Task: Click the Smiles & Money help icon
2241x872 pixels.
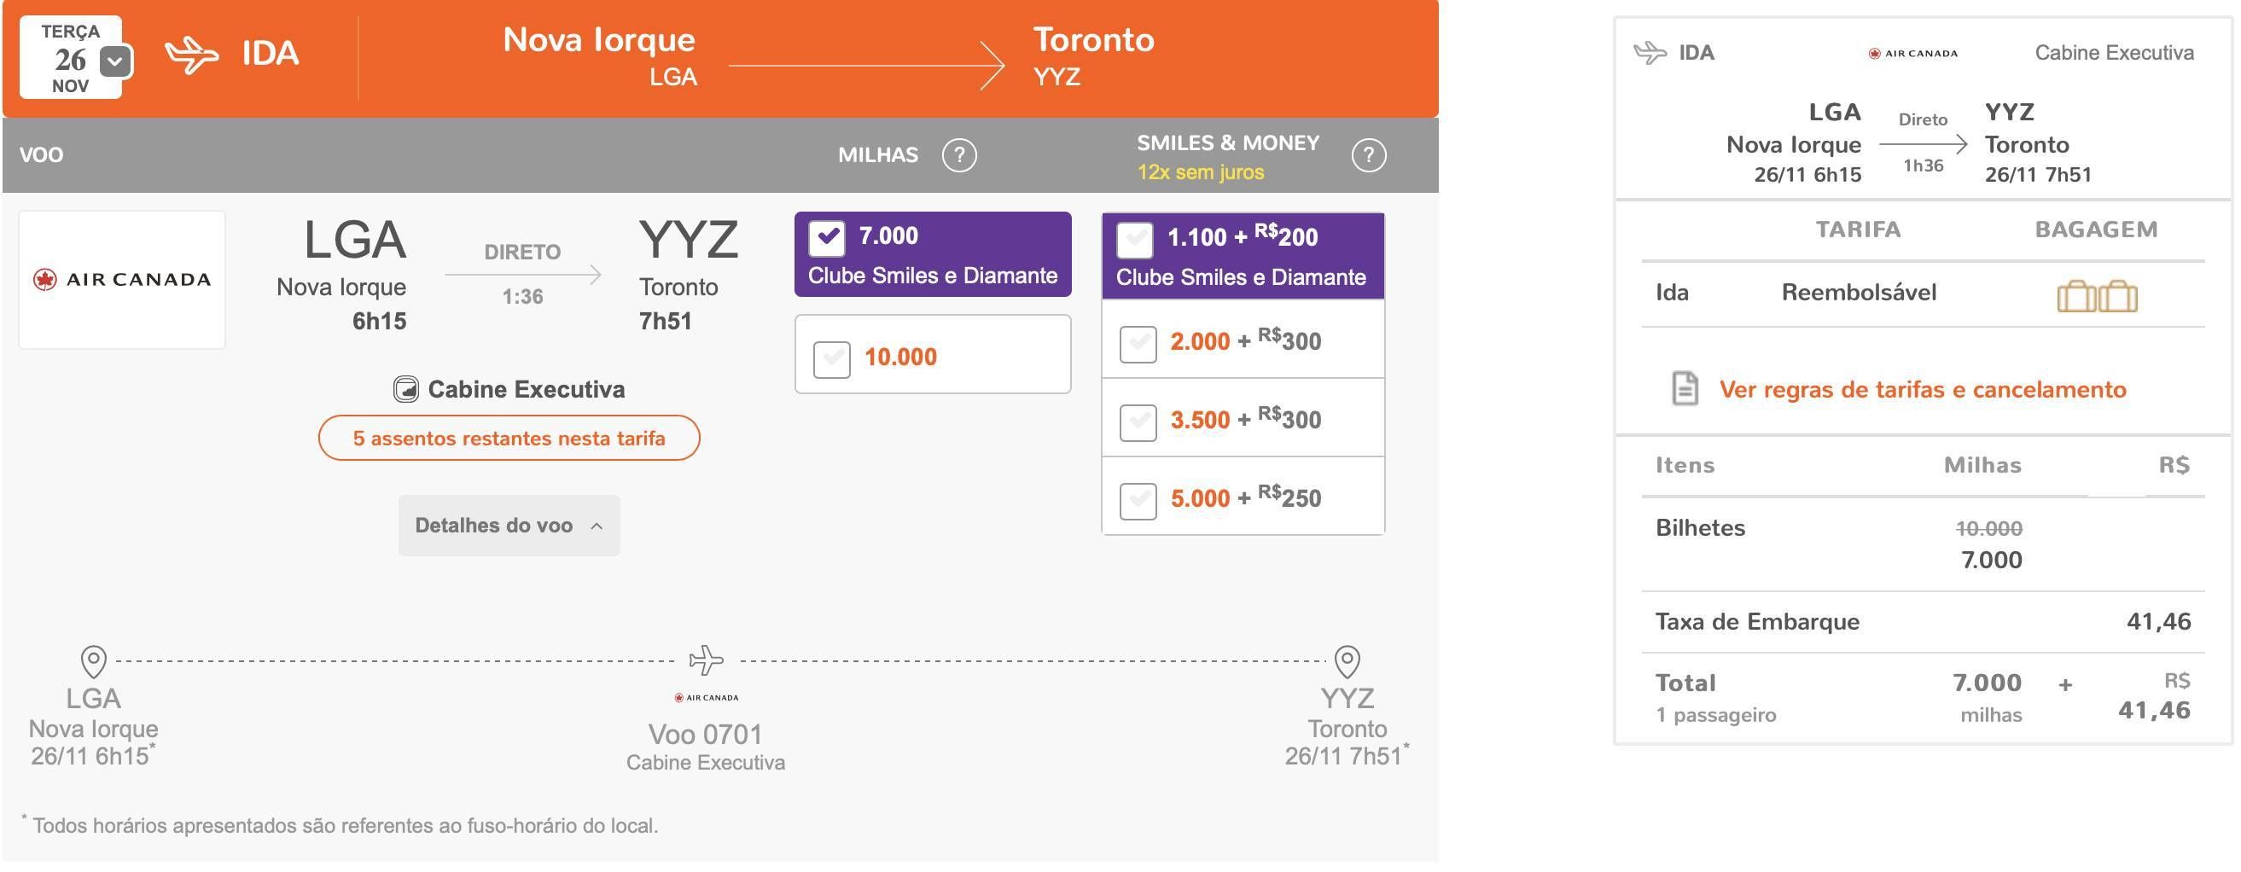Action: 1369,155
